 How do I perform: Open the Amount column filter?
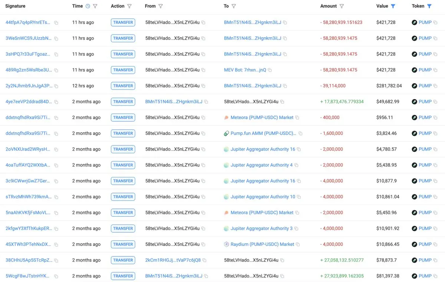(342, 6)
